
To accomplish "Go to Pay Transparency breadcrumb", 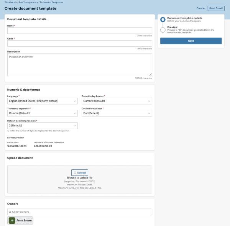I will pos(28,2).
